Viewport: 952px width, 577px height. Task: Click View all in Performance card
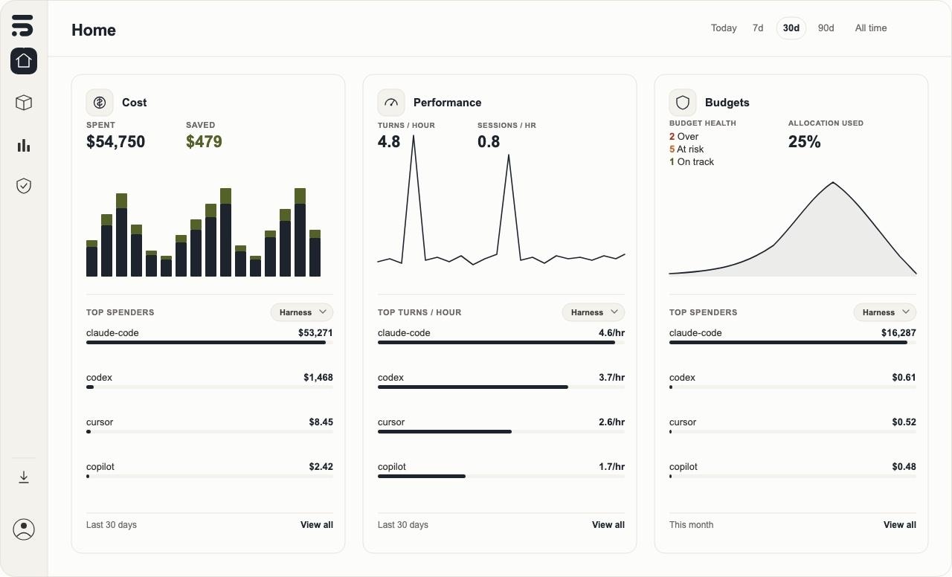click(608, 525)
